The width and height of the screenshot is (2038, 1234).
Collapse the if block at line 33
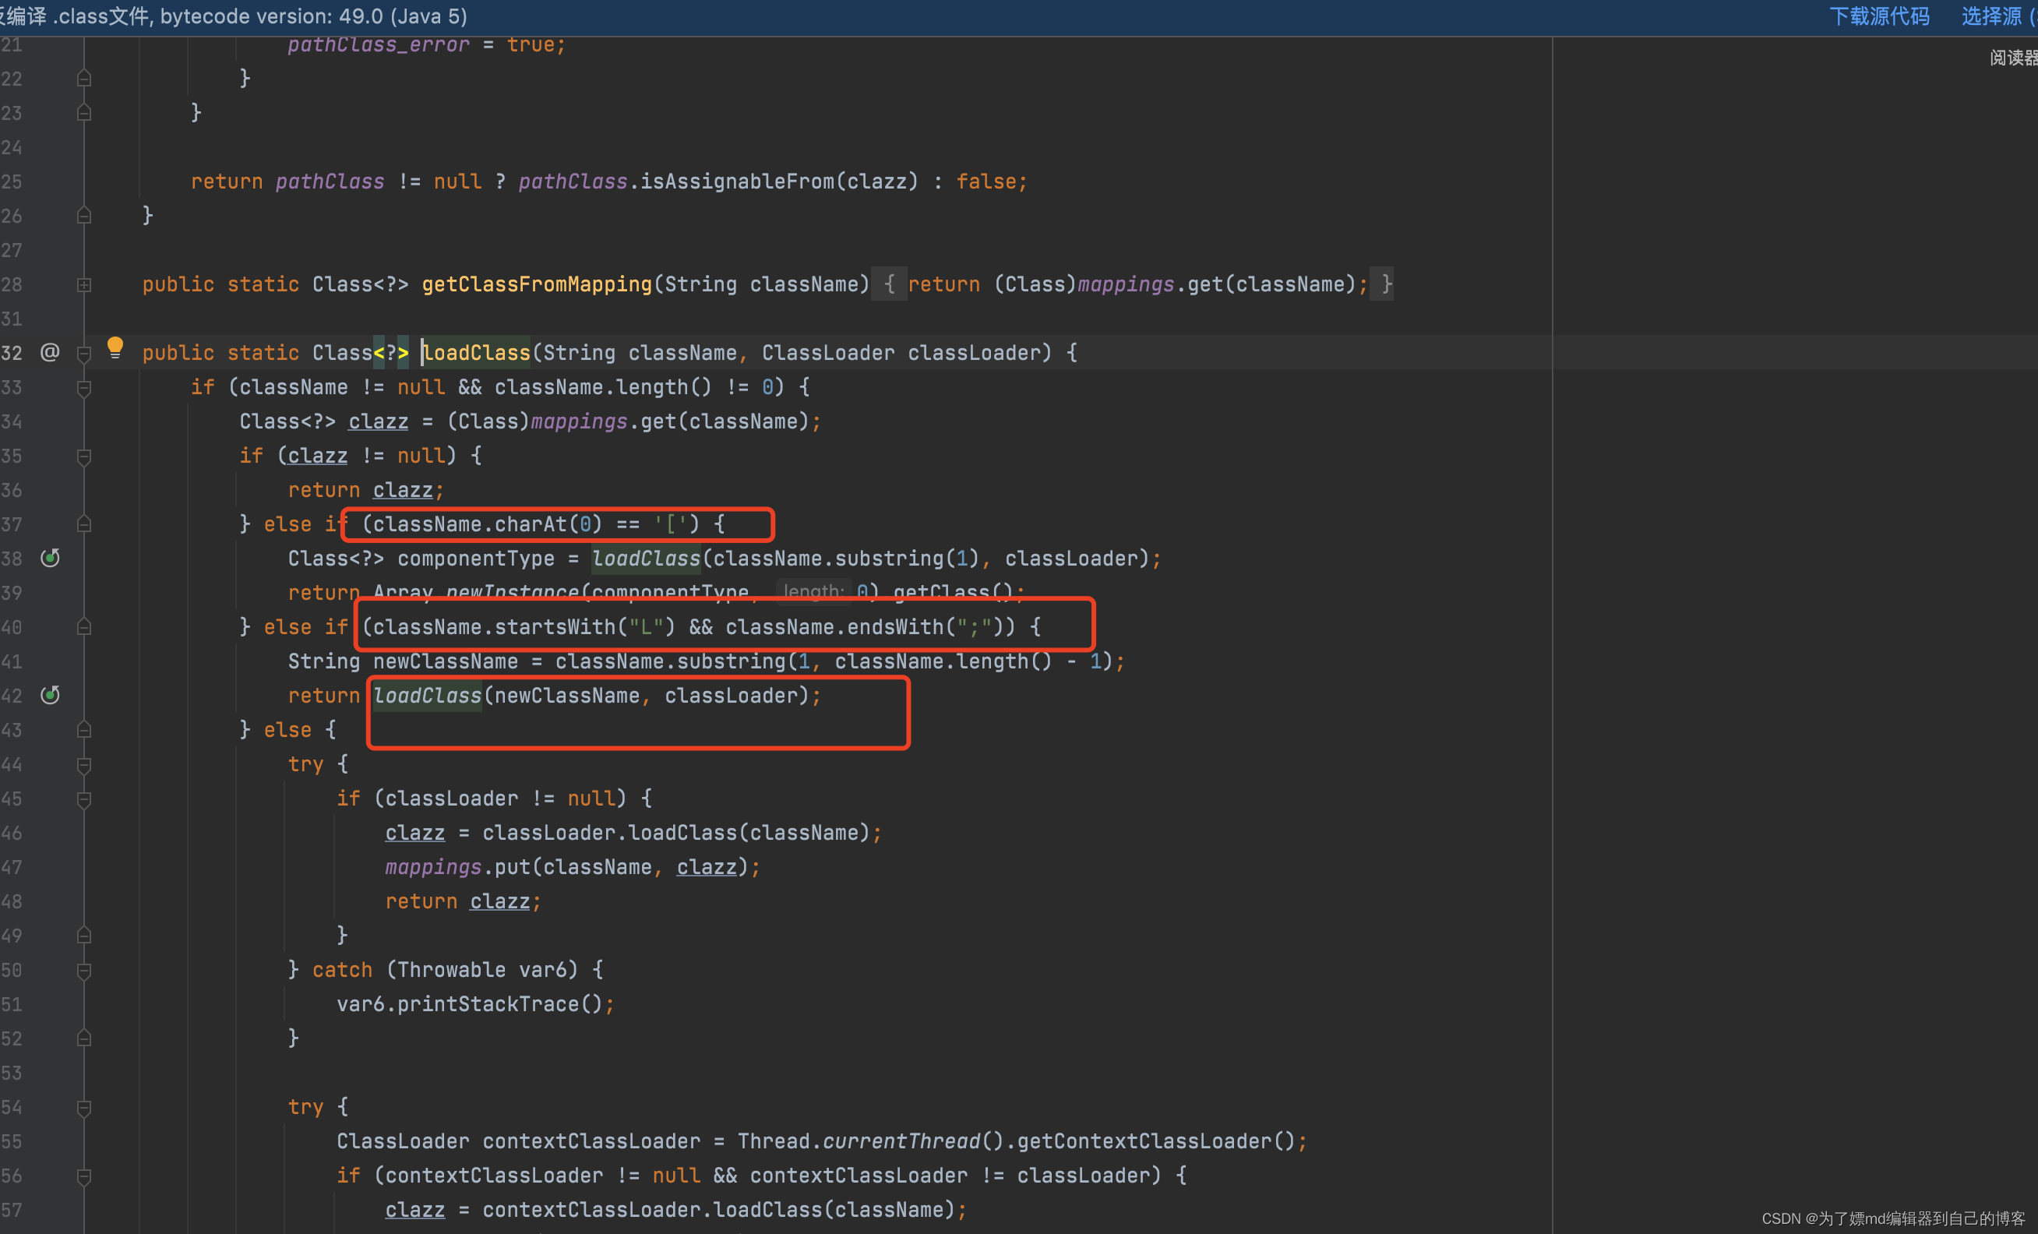click(83, 388)
